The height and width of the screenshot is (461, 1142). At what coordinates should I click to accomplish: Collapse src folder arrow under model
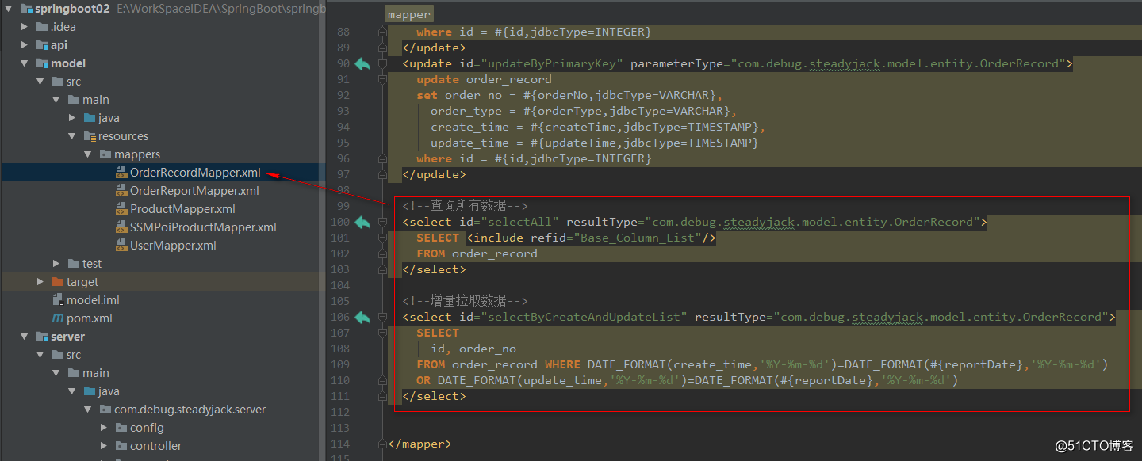pyautogui.click(x=40, y=82)
